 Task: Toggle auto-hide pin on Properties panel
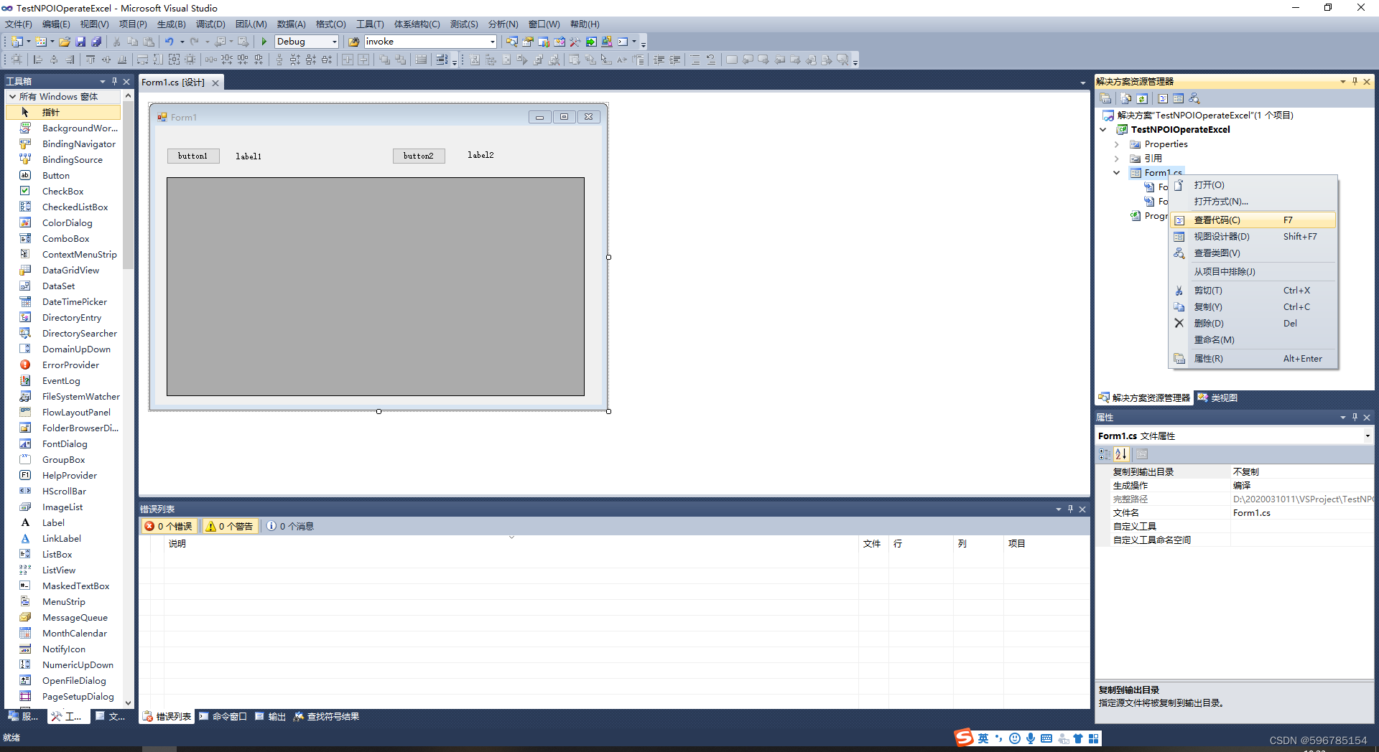pyautogui.click(x=1355, y=417)
